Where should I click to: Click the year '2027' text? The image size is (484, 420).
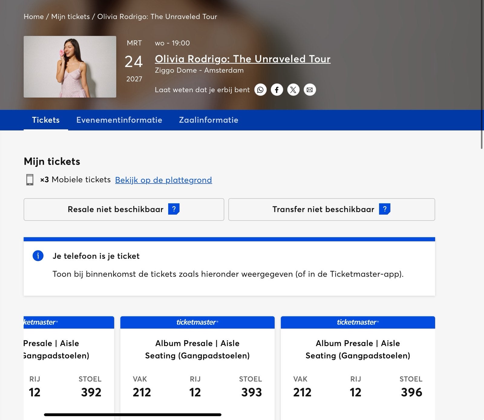pyautogui.click(x=134, y=79)
